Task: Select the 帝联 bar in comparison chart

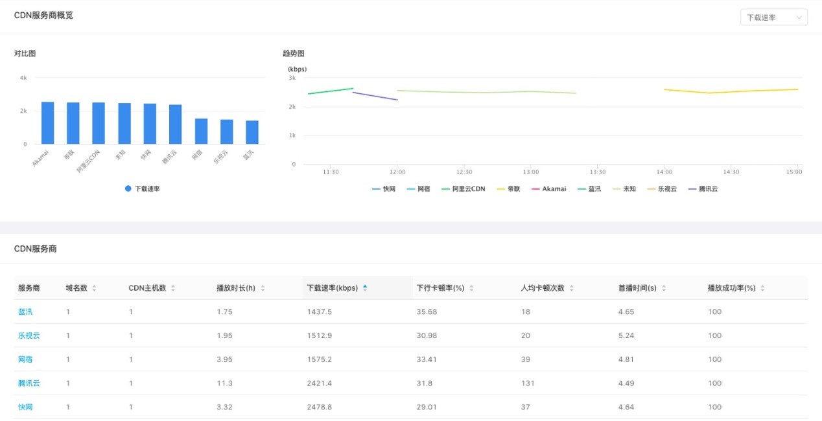Action: [x=73, y=123]
